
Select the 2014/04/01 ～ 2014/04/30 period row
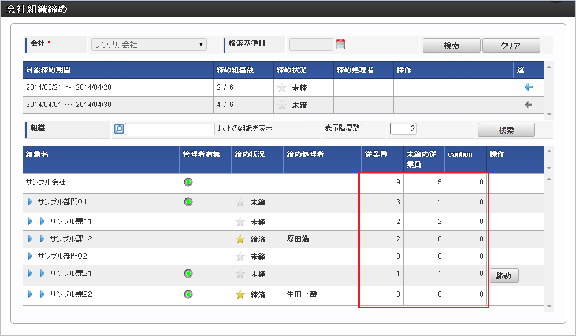click(283, 105)
